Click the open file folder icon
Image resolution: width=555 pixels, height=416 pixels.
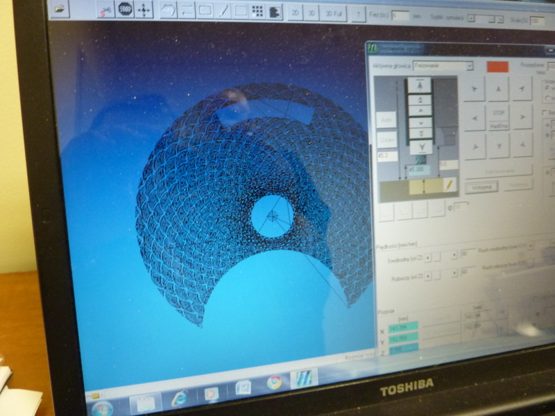[60, 10]
